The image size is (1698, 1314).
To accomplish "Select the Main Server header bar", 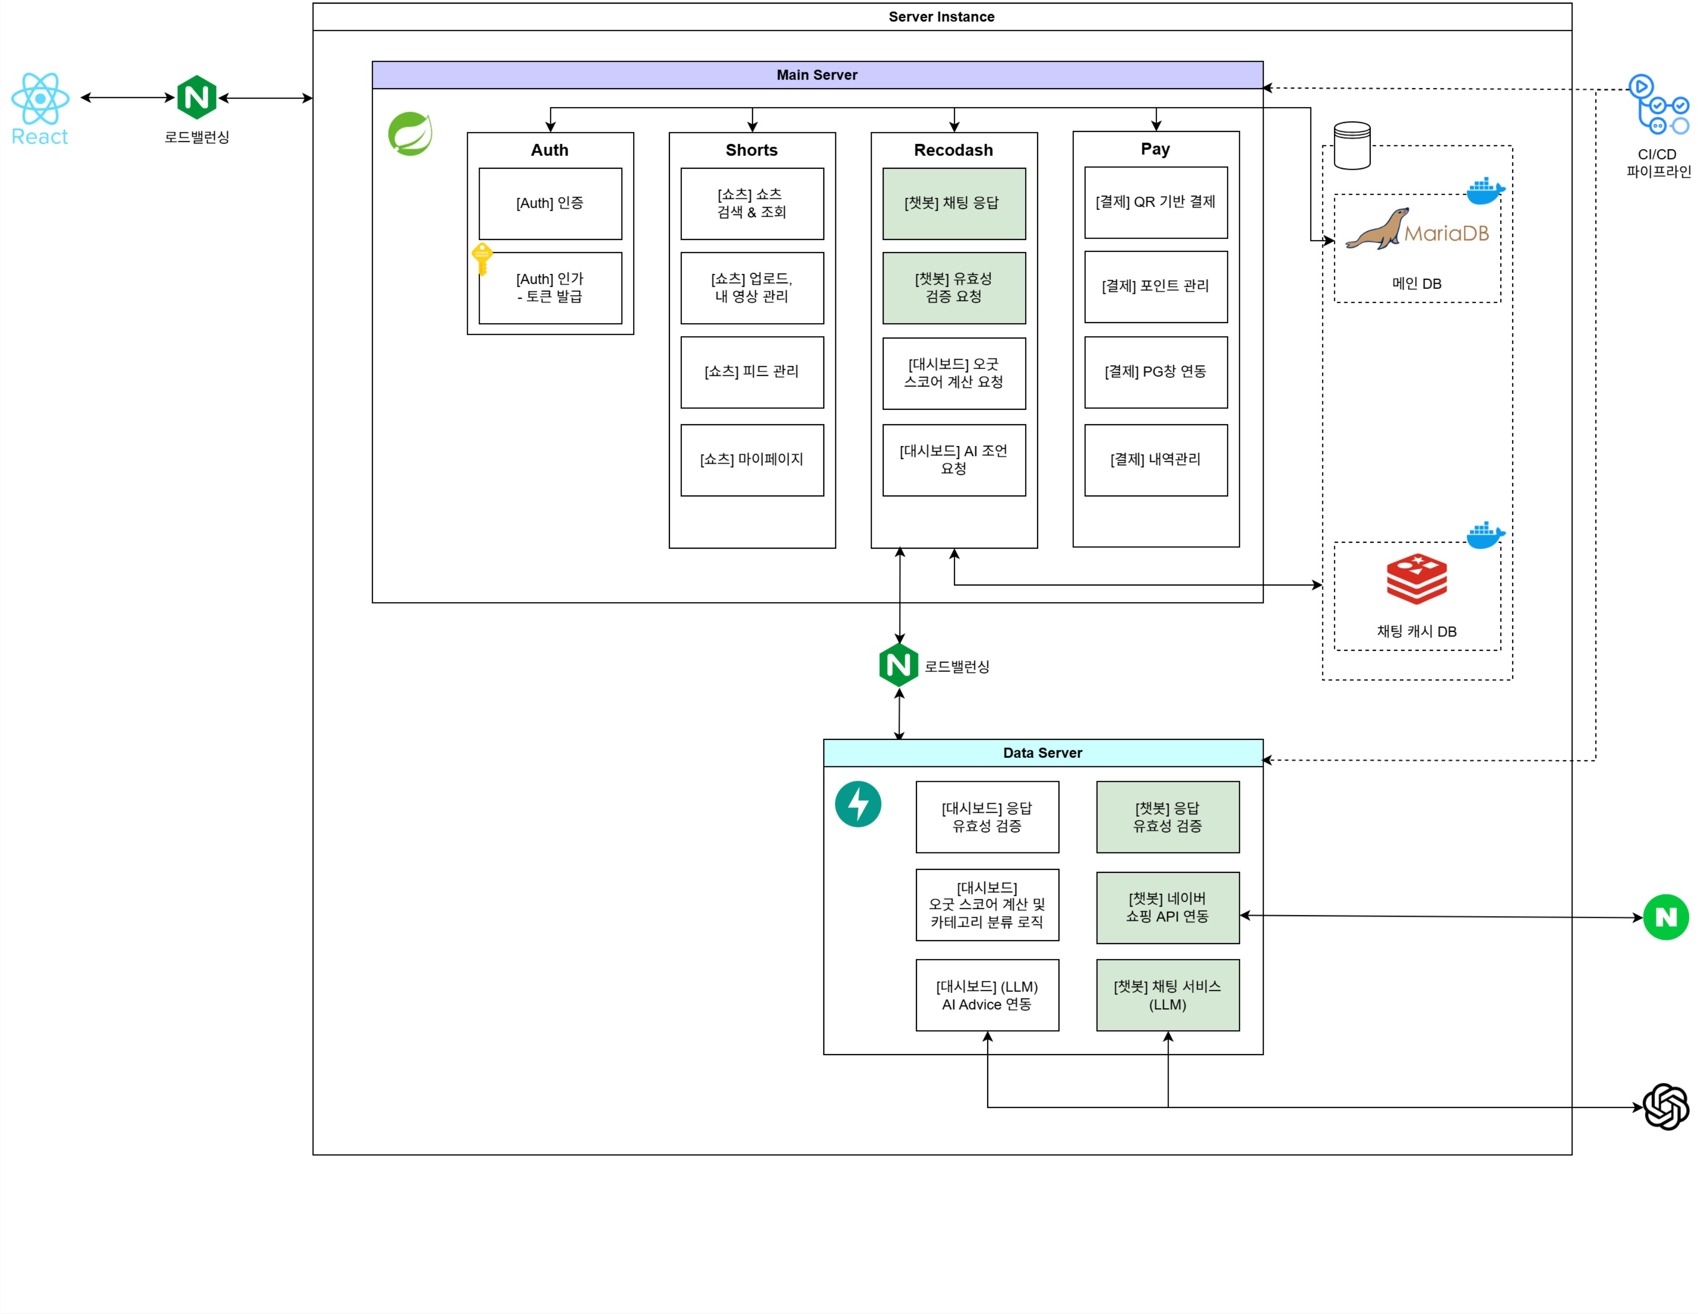I will 817,75.
